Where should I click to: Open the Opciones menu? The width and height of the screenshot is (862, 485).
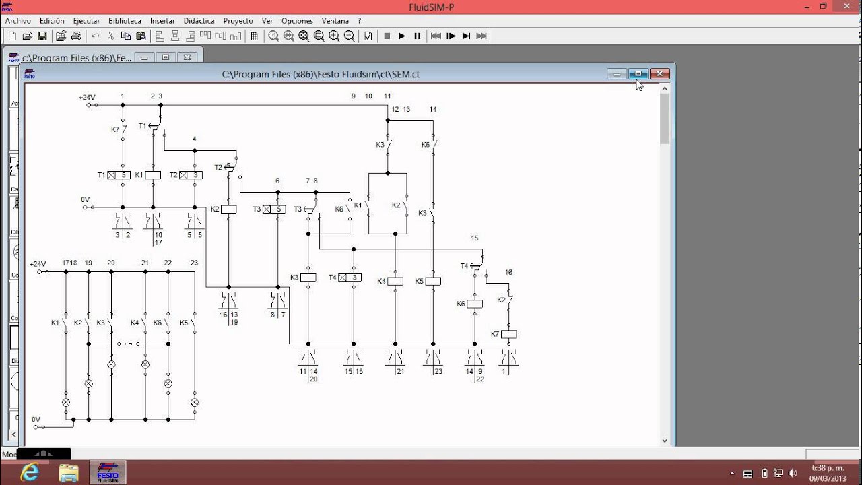pyautogui.click(x=297, y=21)
